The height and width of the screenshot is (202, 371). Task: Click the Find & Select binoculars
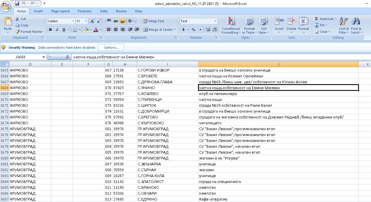pyautogui.click(x=356, y=26)
